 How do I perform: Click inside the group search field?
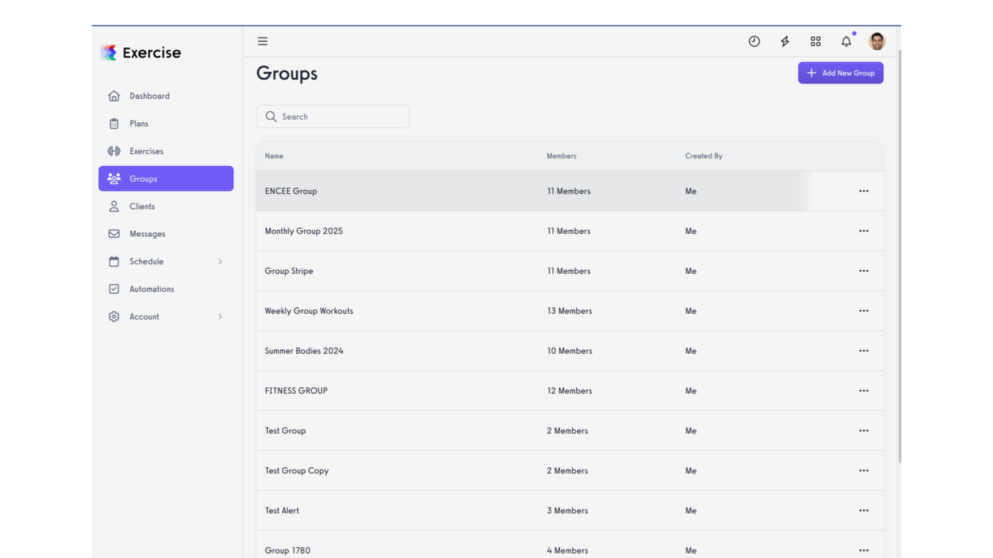tap(332, 116)
